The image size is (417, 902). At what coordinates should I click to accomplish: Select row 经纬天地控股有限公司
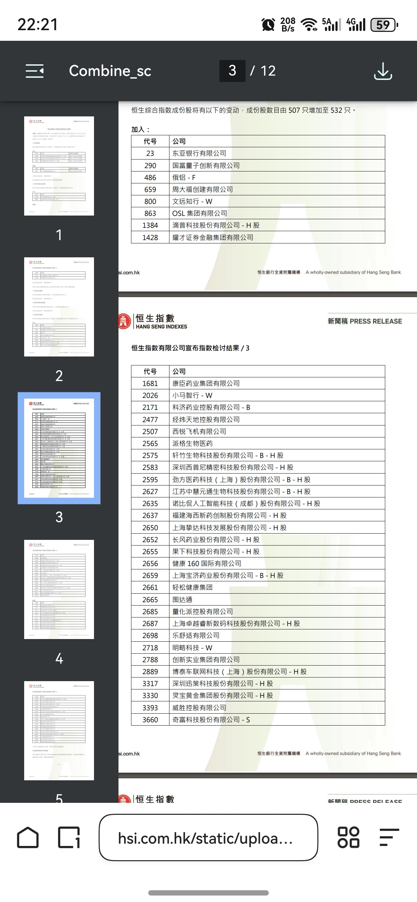[x=258, y=419]
